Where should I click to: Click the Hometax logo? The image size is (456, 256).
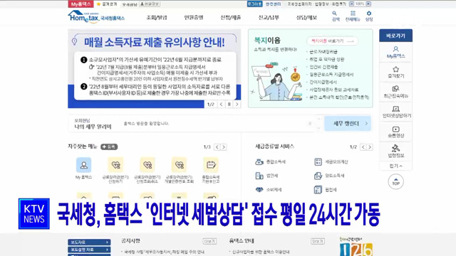coord(96,17)
